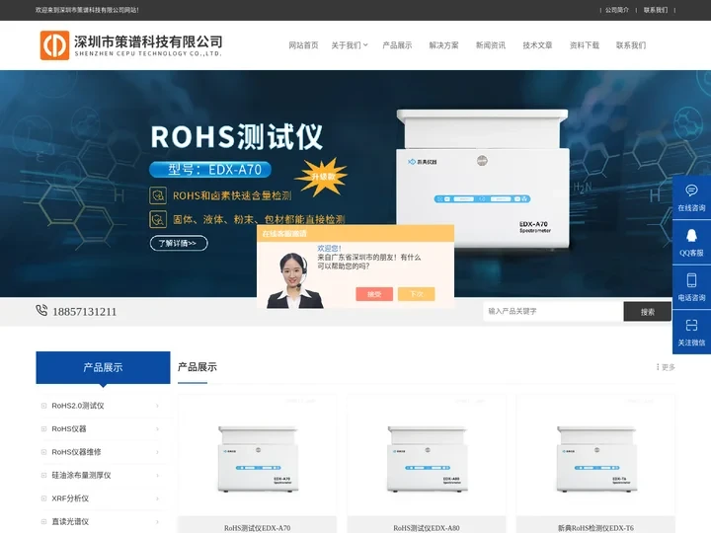
Task: Click customer service agent photo
Action: [294, 280]
